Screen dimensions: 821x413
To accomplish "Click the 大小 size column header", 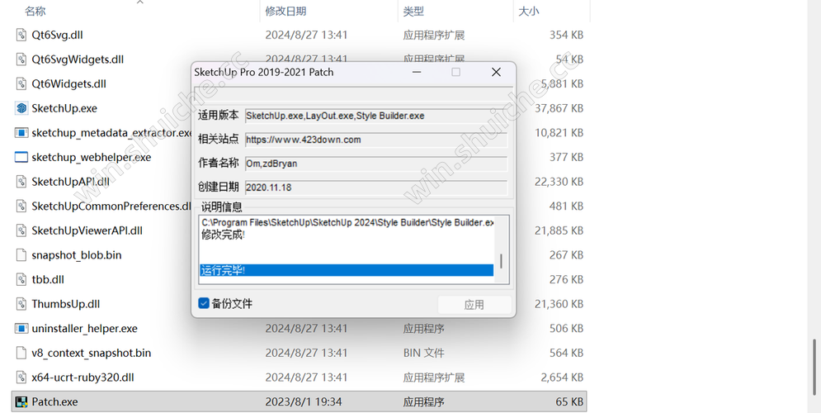I will coord(528,12).
